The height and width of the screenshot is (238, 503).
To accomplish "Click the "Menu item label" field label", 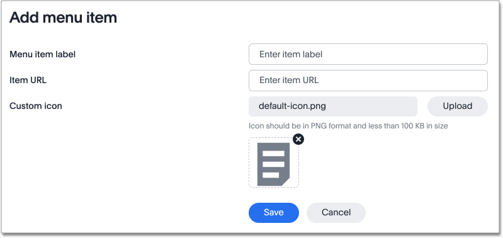I will [42, 55].
